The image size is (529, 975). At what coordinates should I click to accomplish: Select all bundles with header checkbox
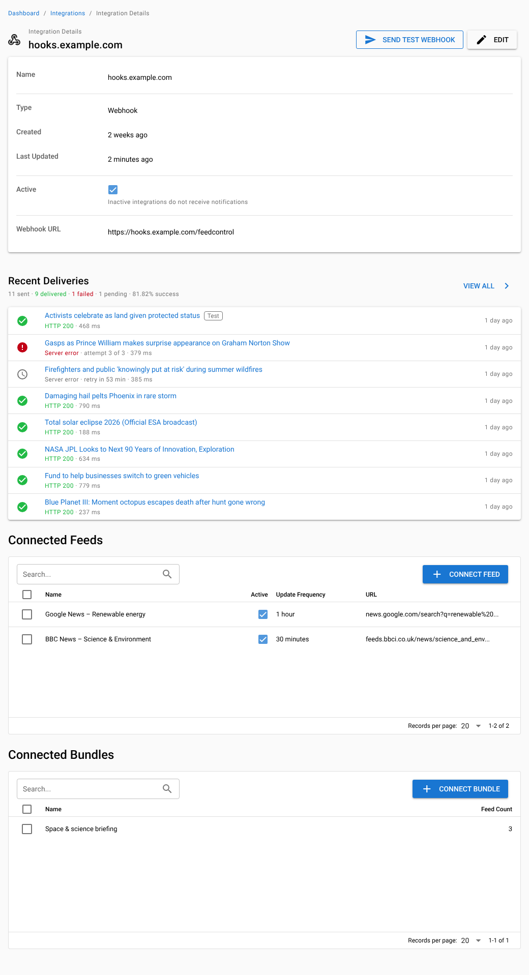(x=27, y=809)
